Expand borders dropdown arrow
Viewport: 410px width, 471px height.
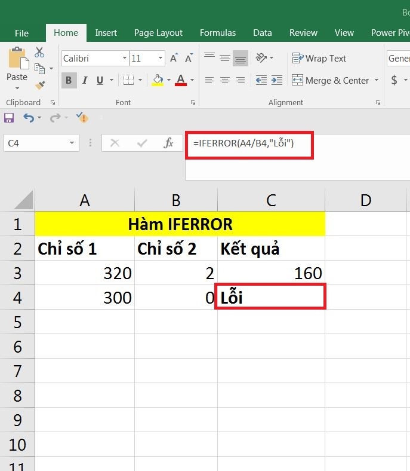point(140,80)
